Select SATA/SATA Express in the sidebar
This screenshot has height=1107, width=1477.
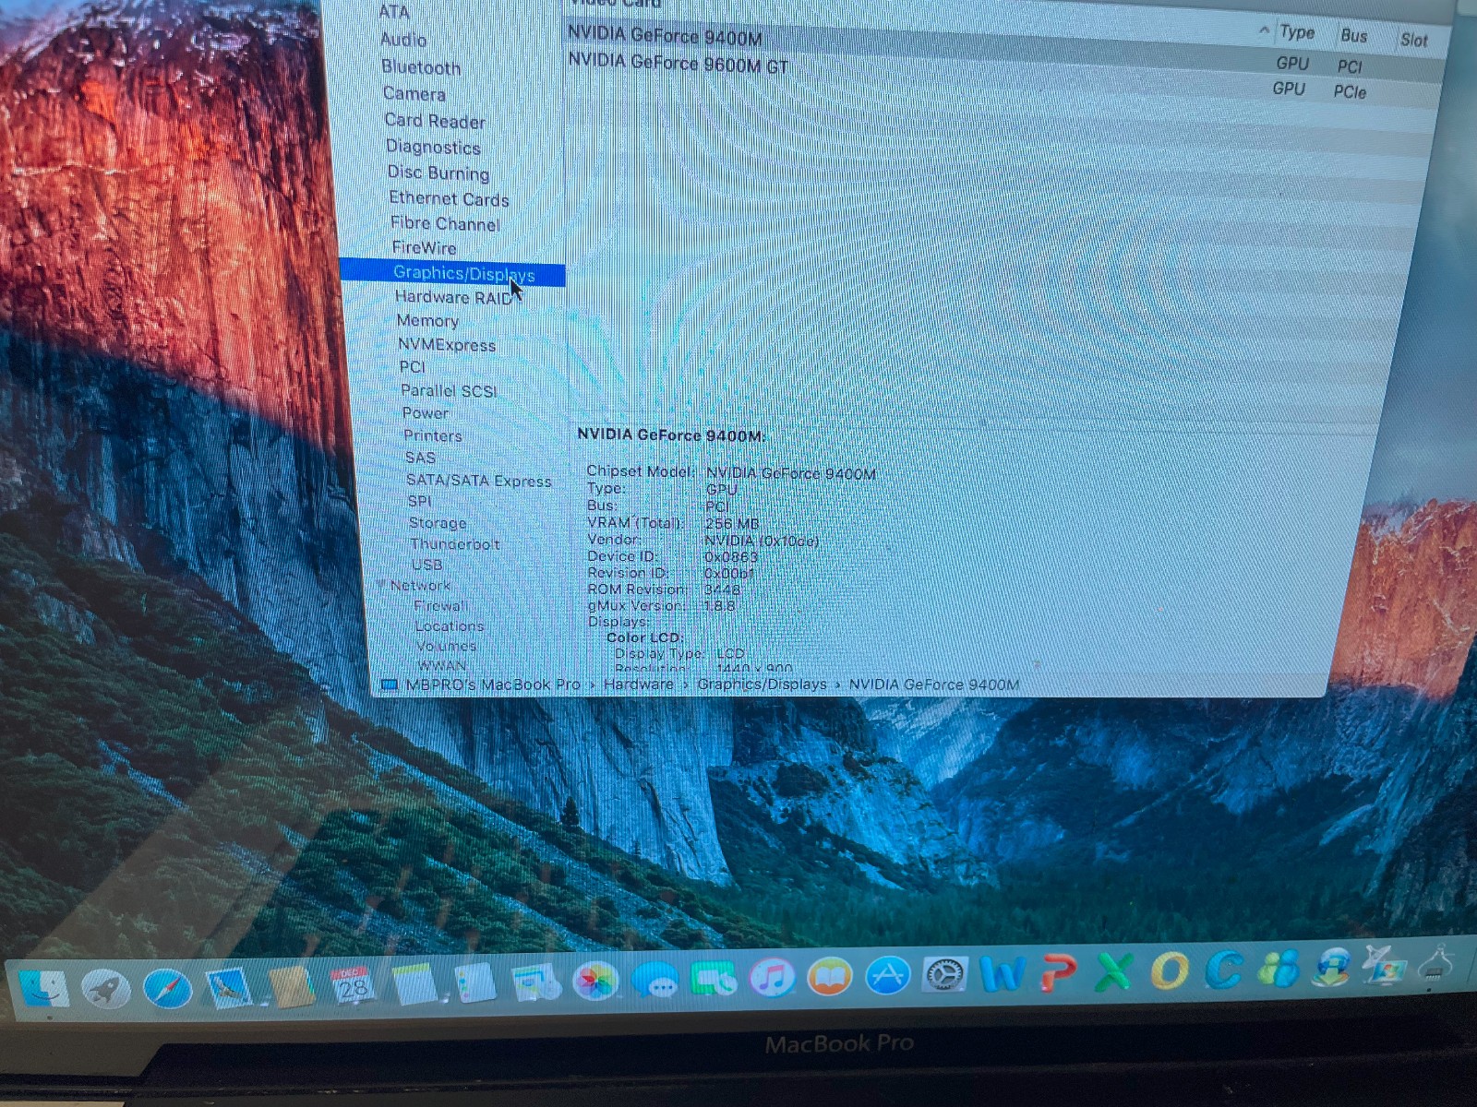(479, 481)
